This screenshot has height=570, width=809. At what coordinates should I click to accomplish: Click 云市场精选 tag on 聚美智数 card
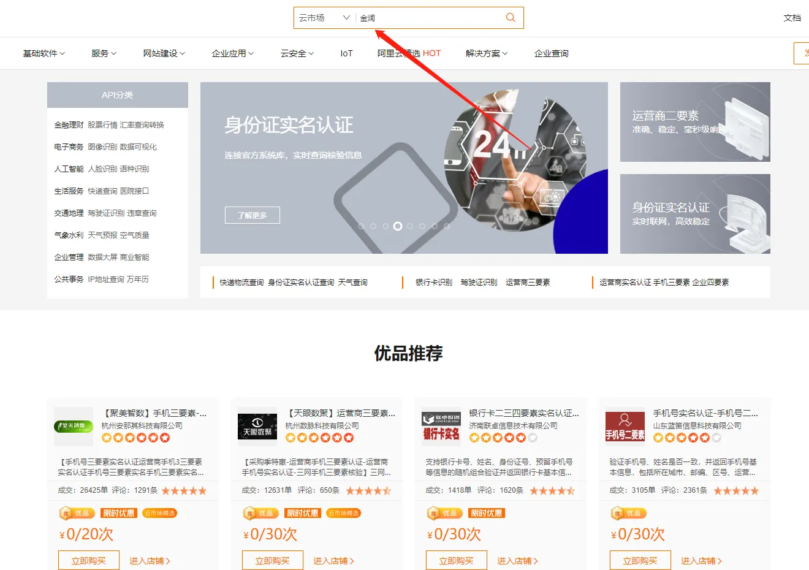point(159,513)
